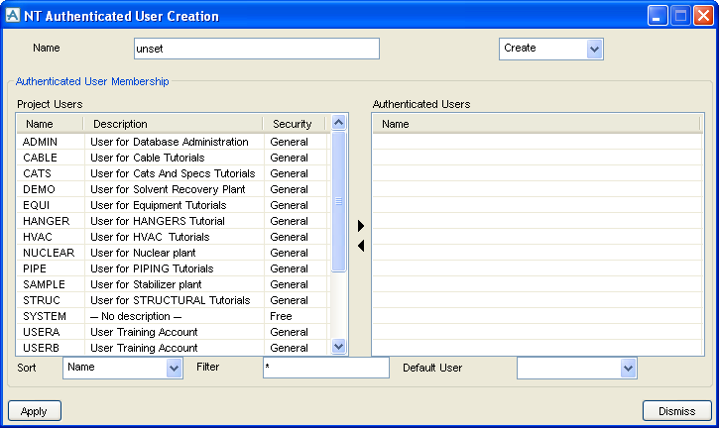
Task: Click the Project Users scroll up arrow
Action: point(338,122)
